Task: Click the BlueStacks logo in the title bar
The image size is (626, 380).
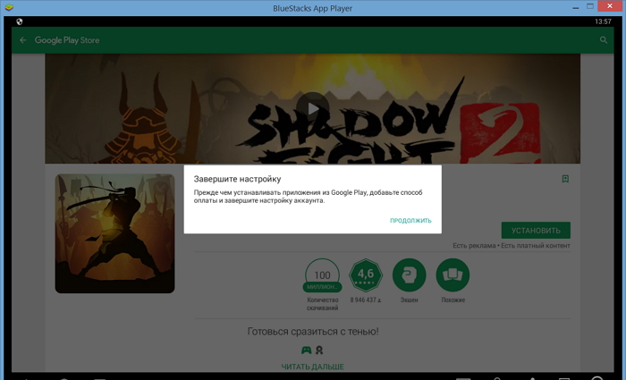Action: pos(8,7)
